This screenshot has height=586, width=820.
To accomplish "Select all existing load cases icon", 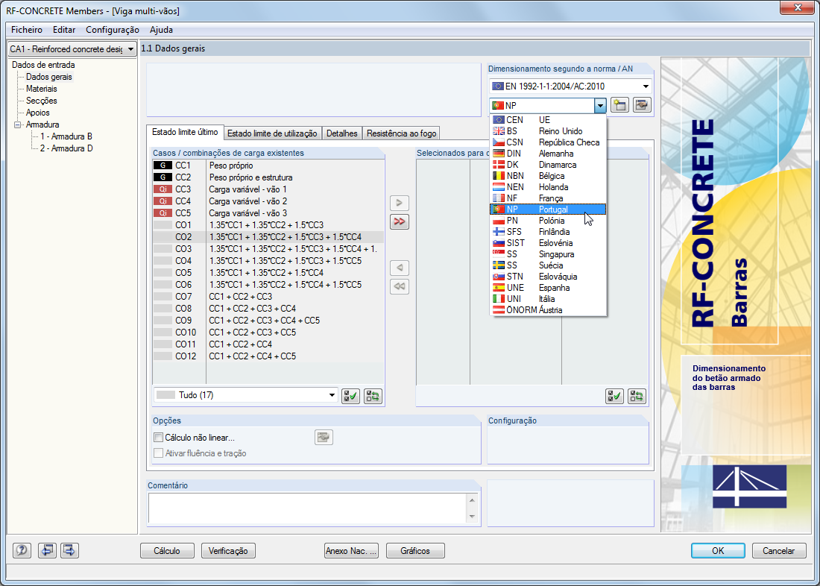I will [x=350, y=396].
